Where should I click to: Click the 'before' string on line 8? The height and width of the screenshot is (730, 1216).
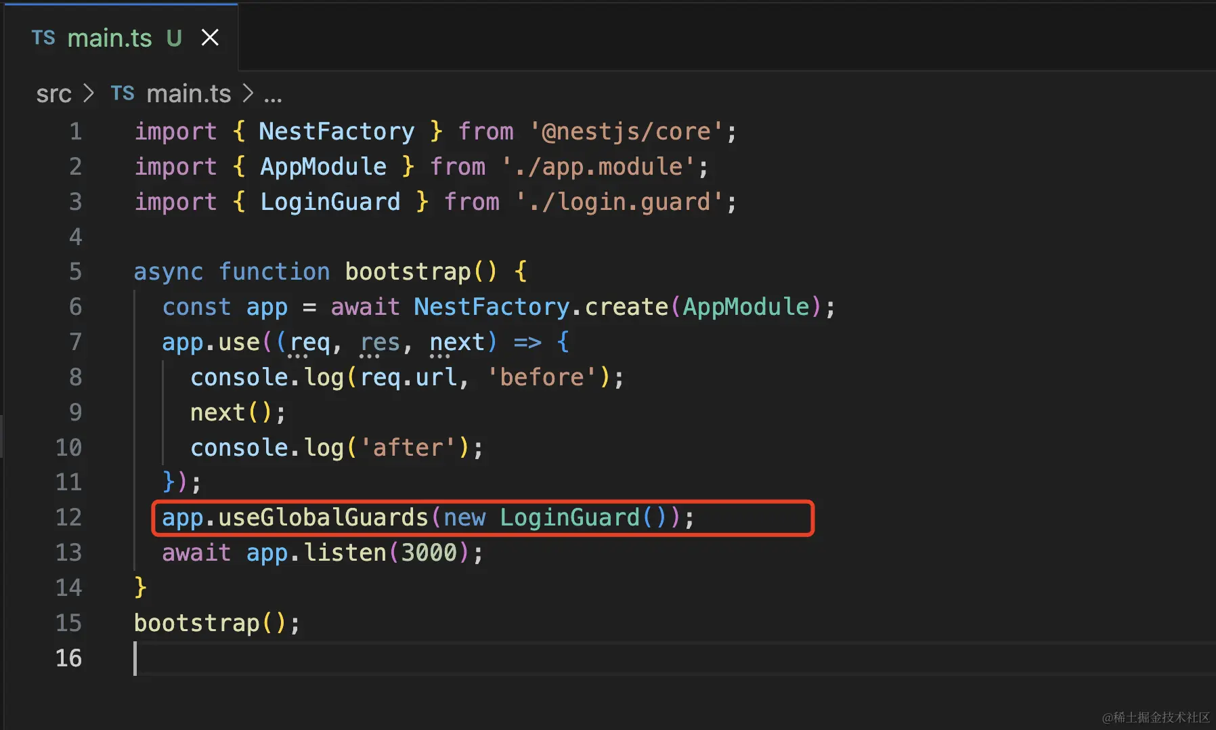tap(542, 377)
